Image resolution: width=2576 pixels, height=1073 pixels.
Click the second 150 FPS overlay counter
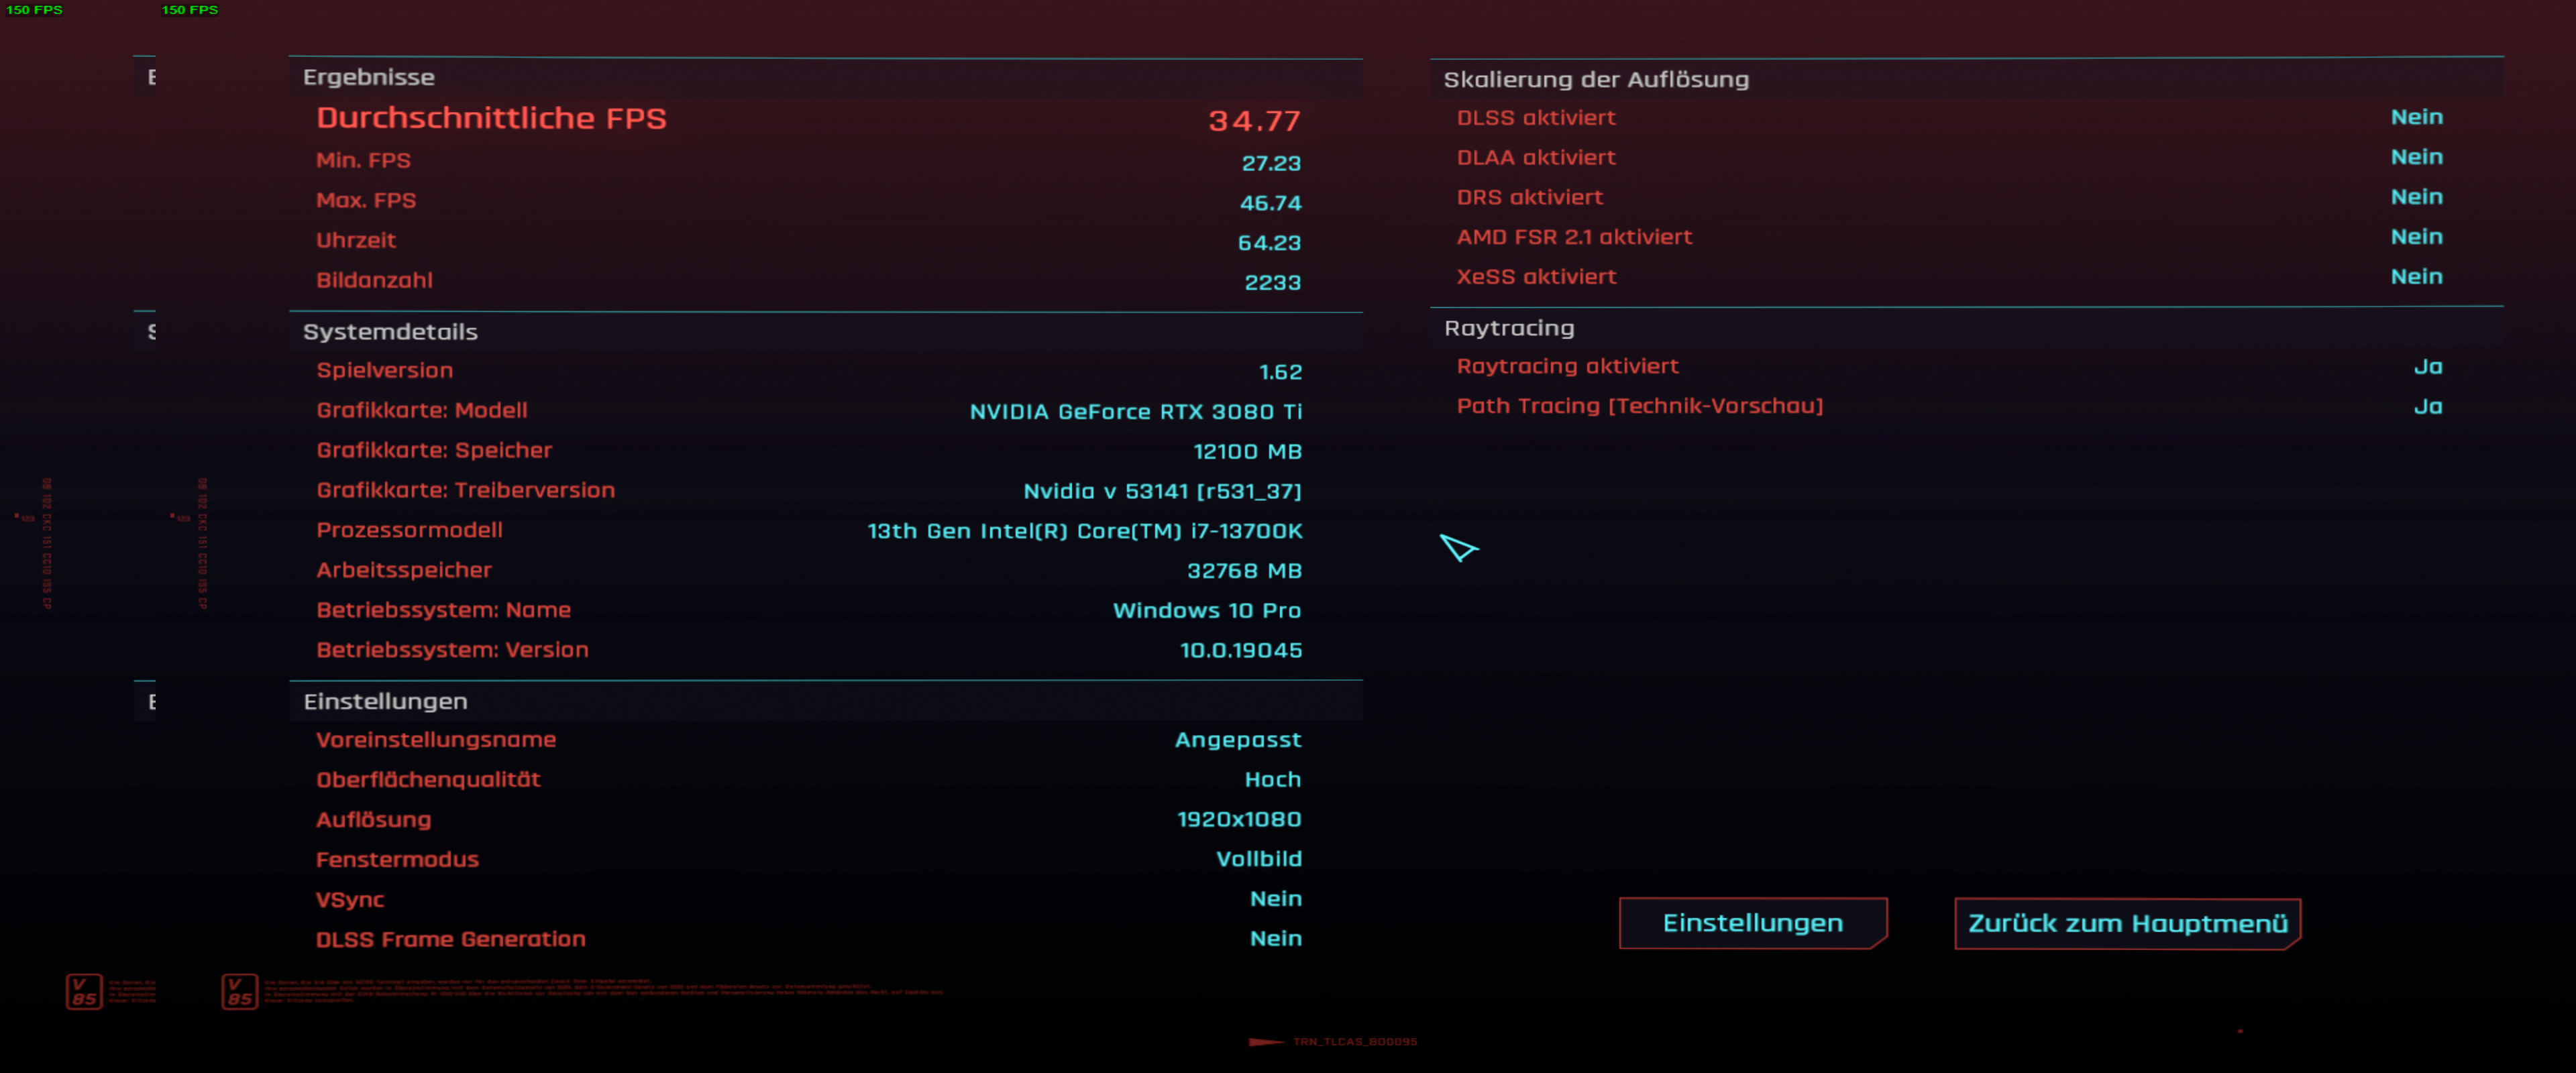[x=190, y=9]
